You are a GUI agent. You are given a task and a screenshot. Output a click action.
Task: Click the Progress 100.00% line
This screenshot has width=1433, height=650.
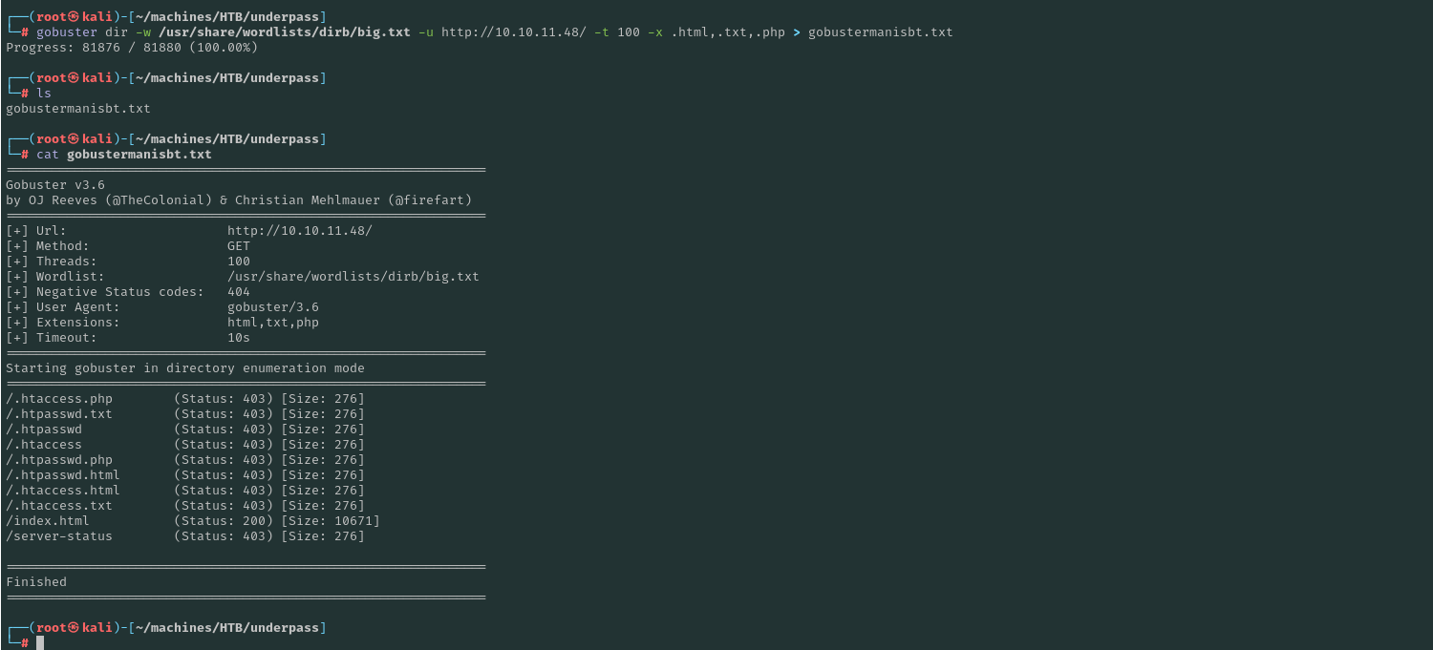(x=132, y=48)
